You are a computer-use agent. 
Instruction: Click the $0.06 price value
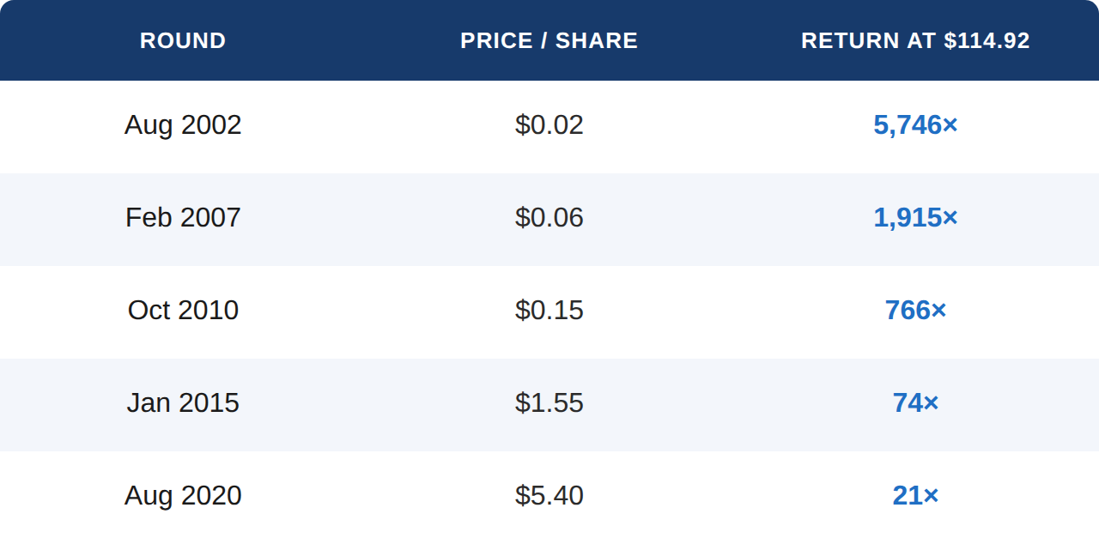point(549,218)
